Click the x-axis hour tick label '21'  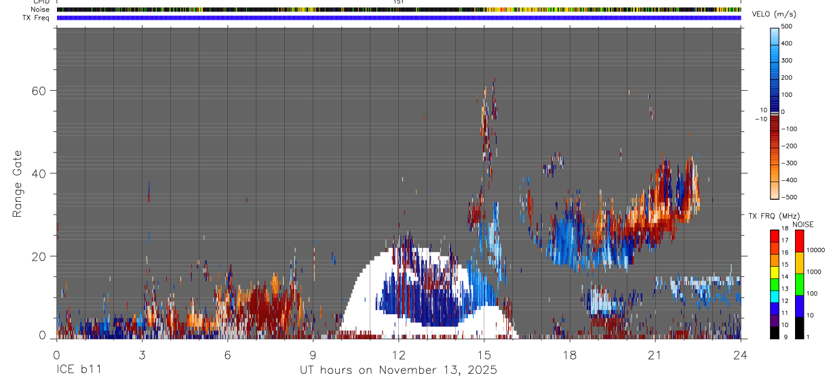(x=655, y=354)
